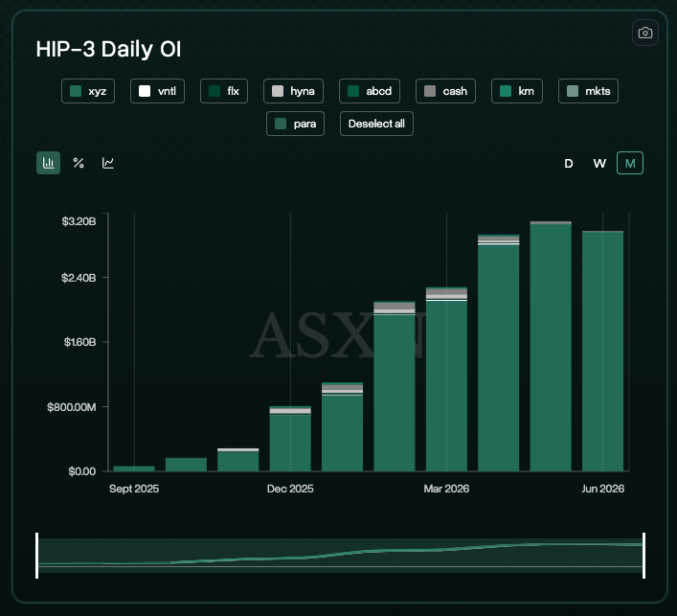
Task: Click the range navigator area chart
Action: pyautogui.click(x=340, y=556)
